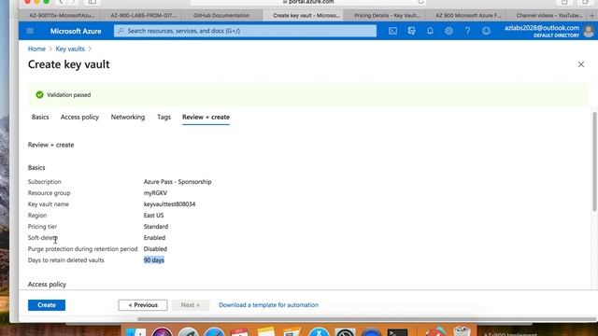This screenshot has width=598, height=336.
Task: Switch to AZ-900T0x-MicrosoftAzu... browser tab
Action: (62, 15)
